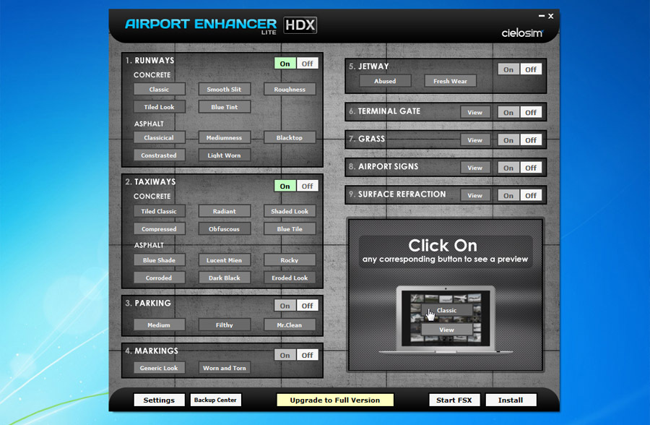650x425 pixels.
Task: Minimize the Airport Enhancer window
Action: [542, 16]
